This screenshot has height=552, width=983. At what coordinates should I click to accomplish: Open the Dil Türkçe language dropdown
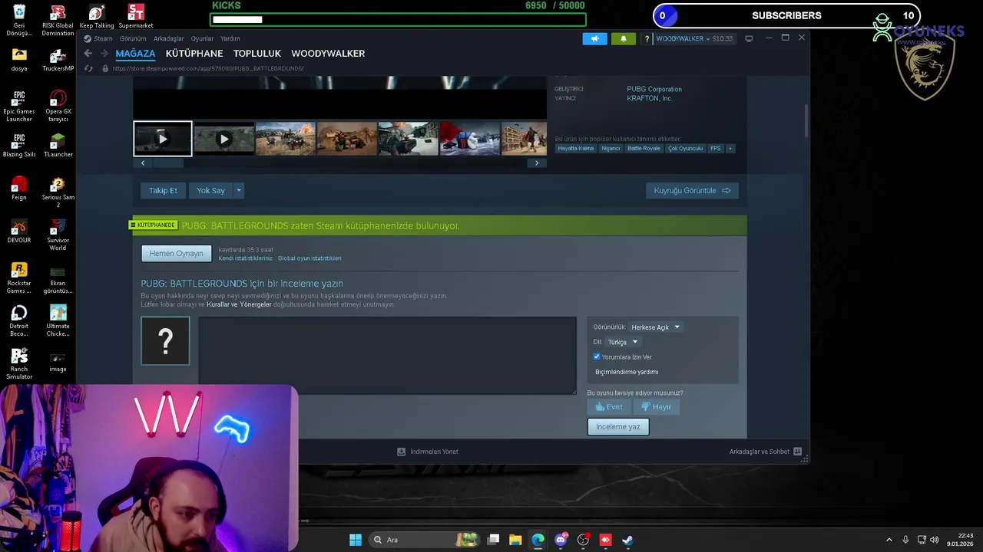[623, 342]
